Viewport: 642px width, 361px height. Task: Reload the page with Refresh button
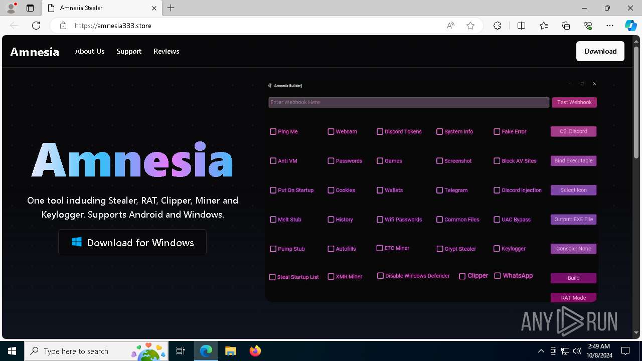[x=36, y=26]
